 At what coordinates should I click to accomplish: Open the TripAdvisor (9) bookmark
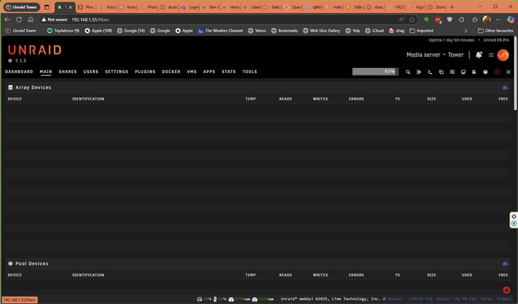(63, 31)
